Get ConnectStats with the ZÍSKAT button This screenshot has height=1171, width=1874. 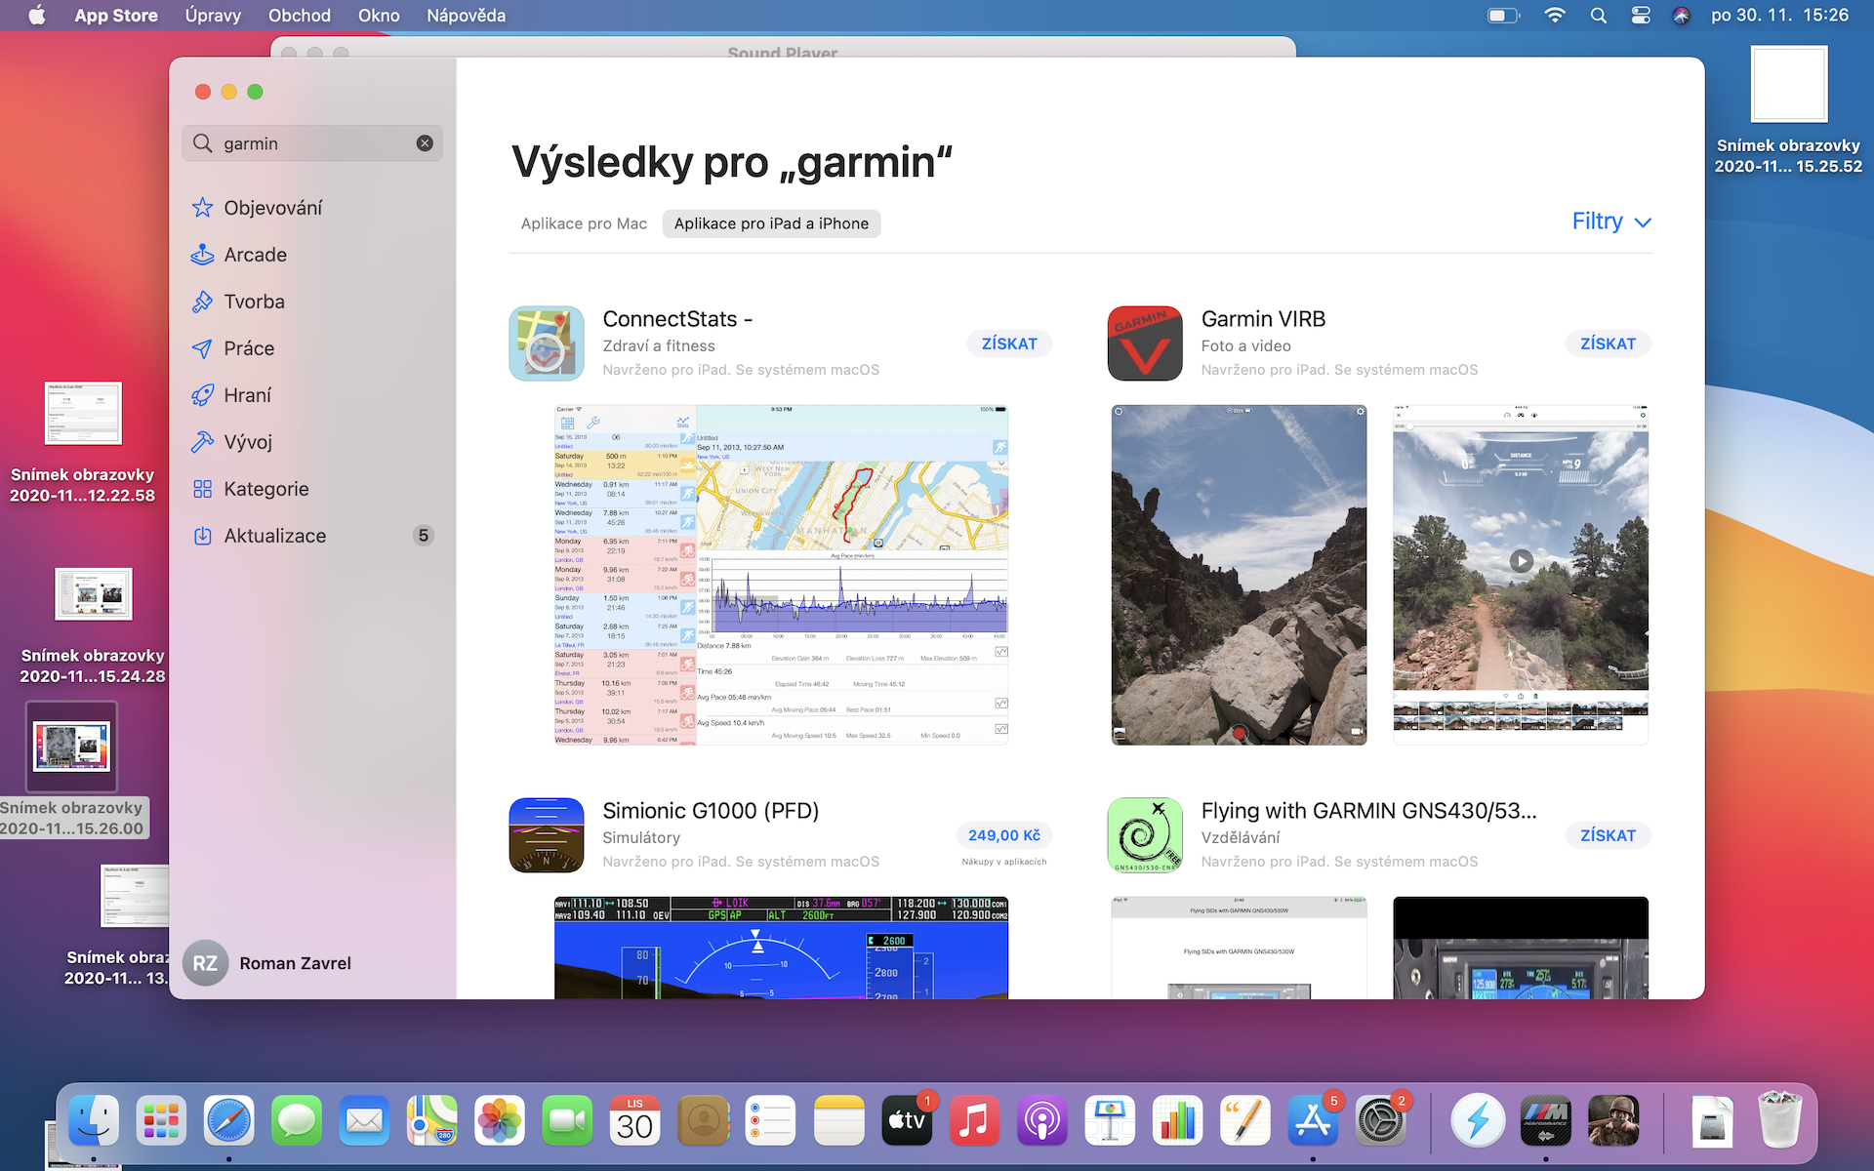tap(1009, 343)
